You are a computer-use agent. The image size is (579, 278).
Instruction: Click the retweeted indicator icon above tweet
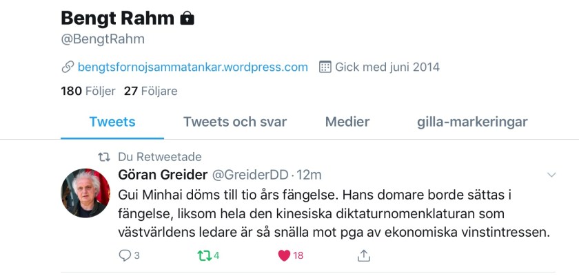pyautogui.click(x=104, y=157)
